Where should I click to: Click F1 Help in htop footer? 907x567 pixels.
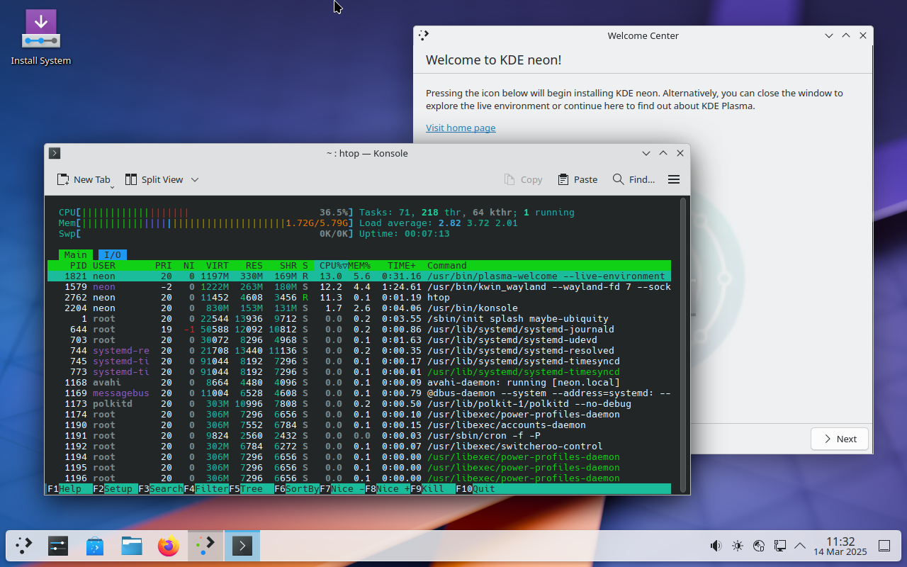69,489
